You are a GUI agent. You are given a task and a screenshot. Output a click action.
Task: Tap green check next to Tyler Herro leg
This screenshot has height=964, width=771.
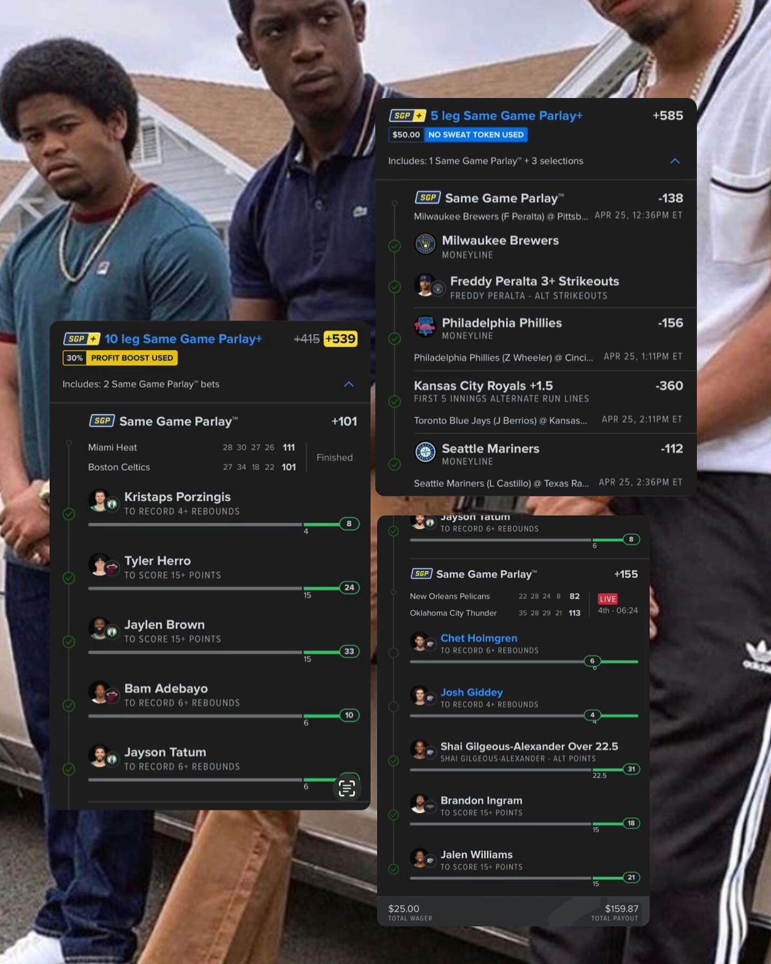click(x=69, y=578)
